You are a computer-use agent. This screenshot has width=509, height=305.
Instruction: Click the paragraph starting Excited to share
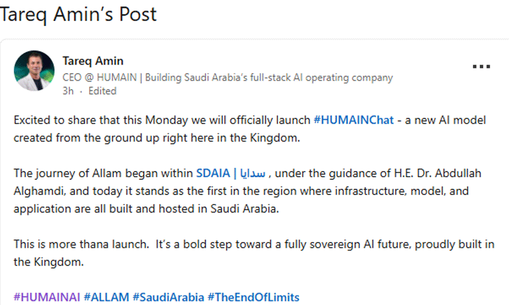coord(249,129)
